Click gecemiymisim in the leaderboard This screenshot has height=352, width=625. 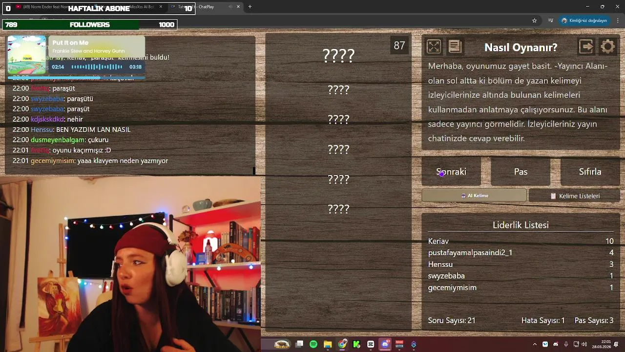click(521, 288)
